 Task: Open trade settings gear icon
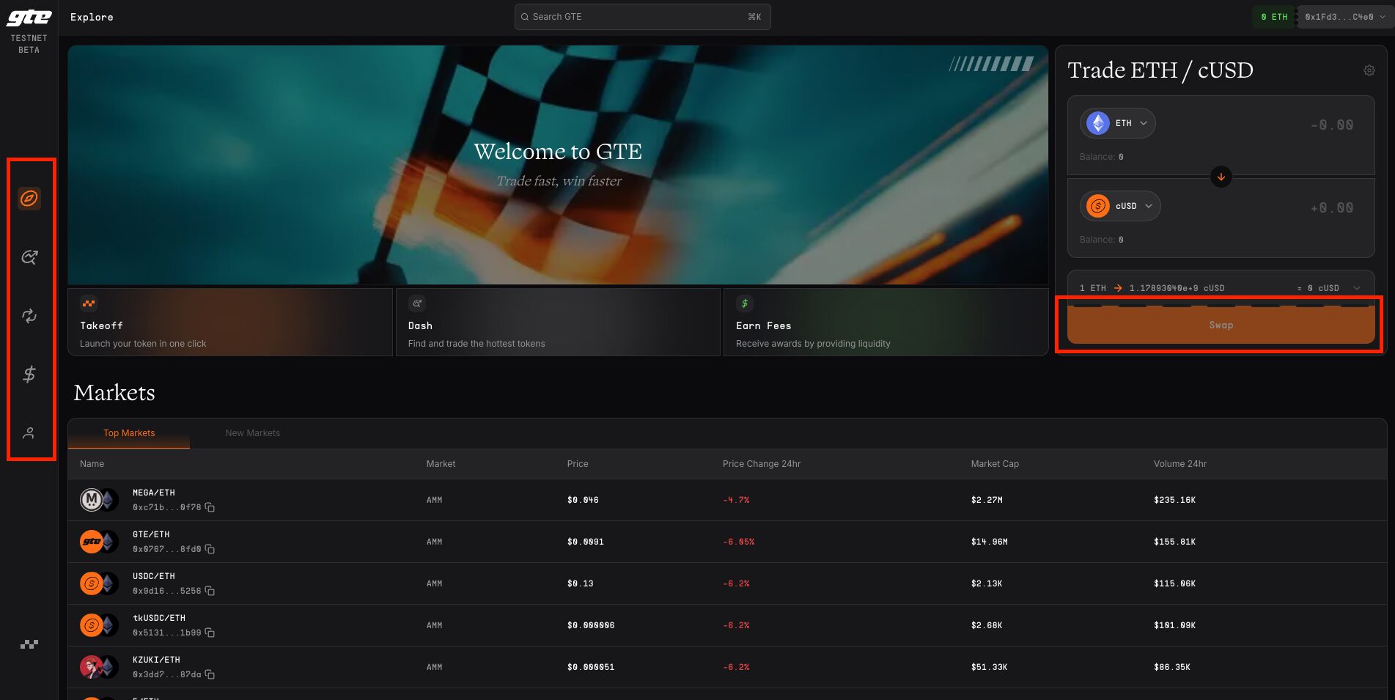(1369, 70)
